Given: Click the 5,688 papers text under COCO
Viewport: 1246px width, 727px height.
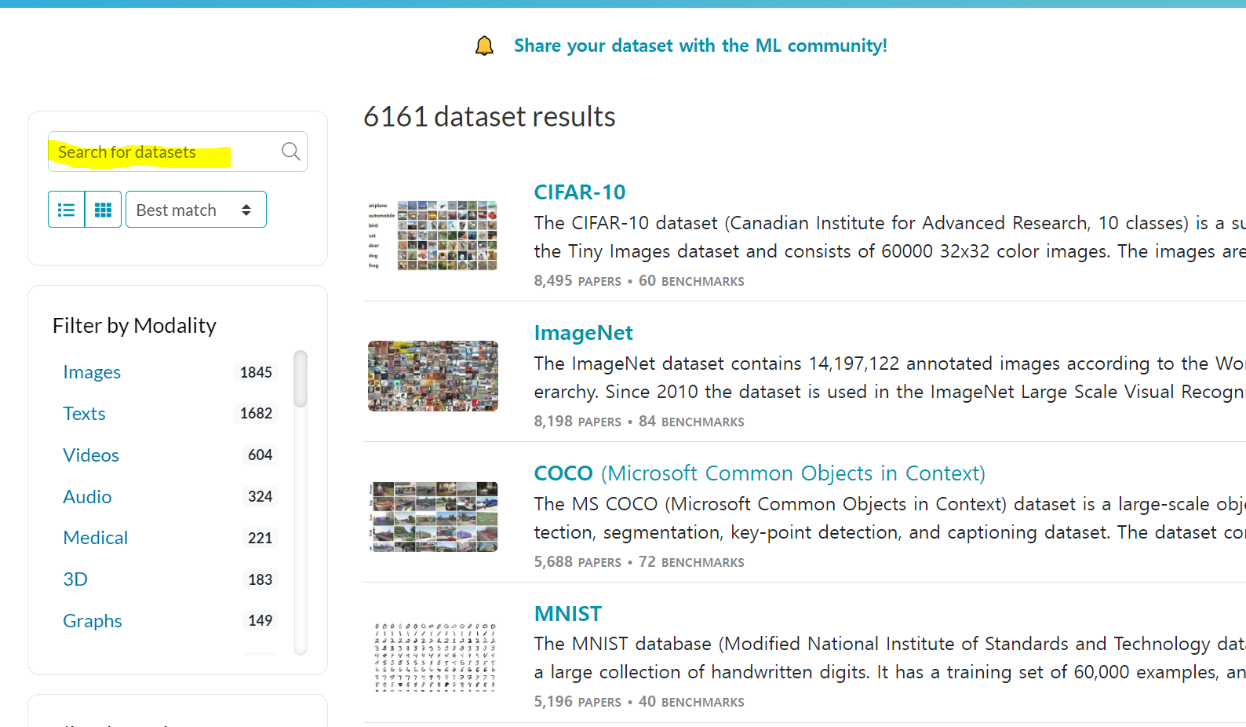Looking at the screenshot, I should coord(577,562).
